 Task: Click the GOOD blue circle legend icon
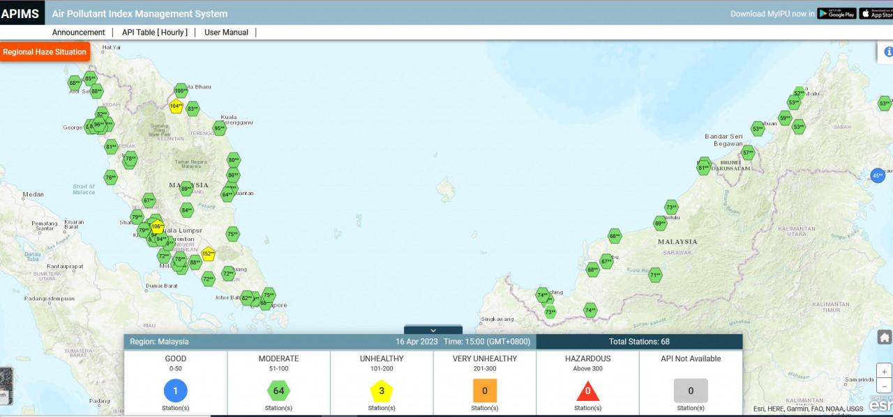pyautogui.click(x=176, y=391)
